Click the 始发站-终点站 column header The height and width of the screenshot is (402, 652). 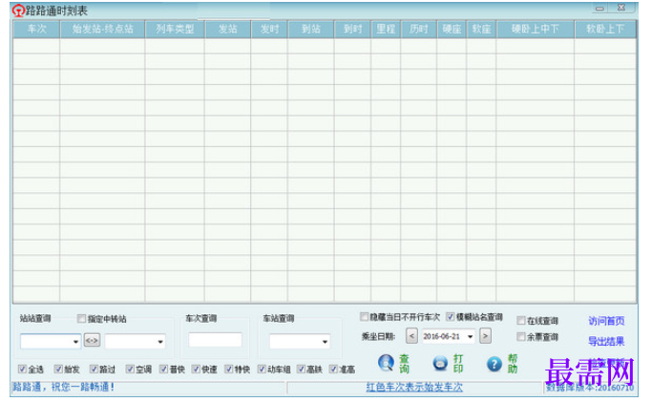click(x=102, y=29)
